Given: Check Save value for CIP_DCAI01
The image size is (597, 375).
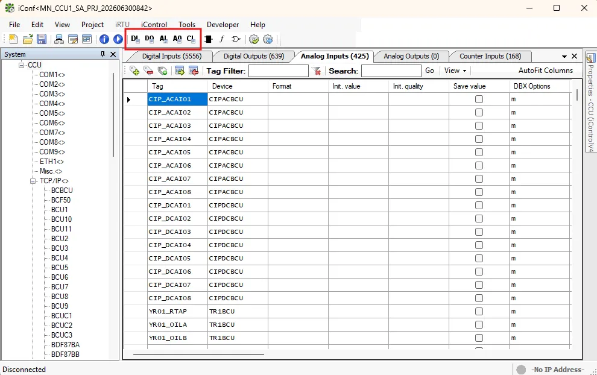Looking at the screenshot, I should pyautogui.click(x=479, y=205).
